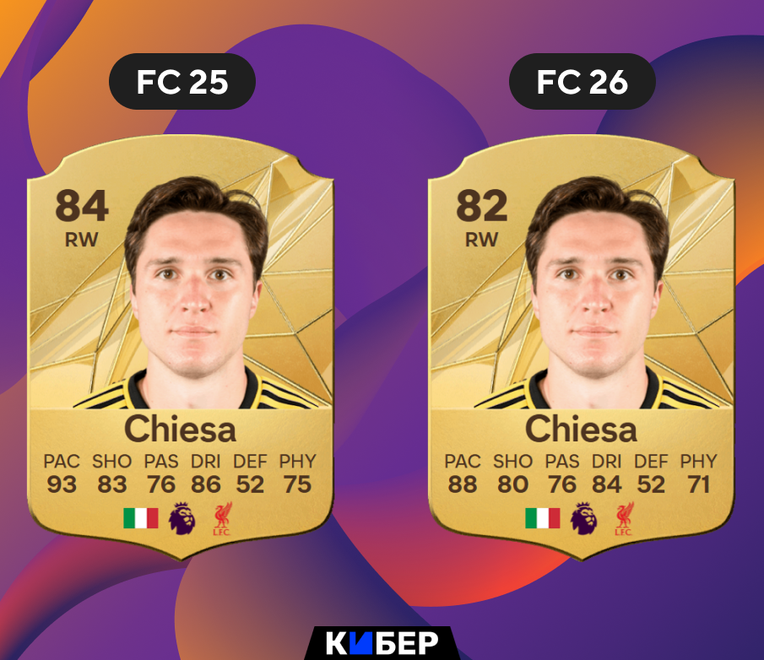Click the SHO 83 stat on FC 25 card
The width and height of the screenshot is (764, 660).
coord(112,473)
